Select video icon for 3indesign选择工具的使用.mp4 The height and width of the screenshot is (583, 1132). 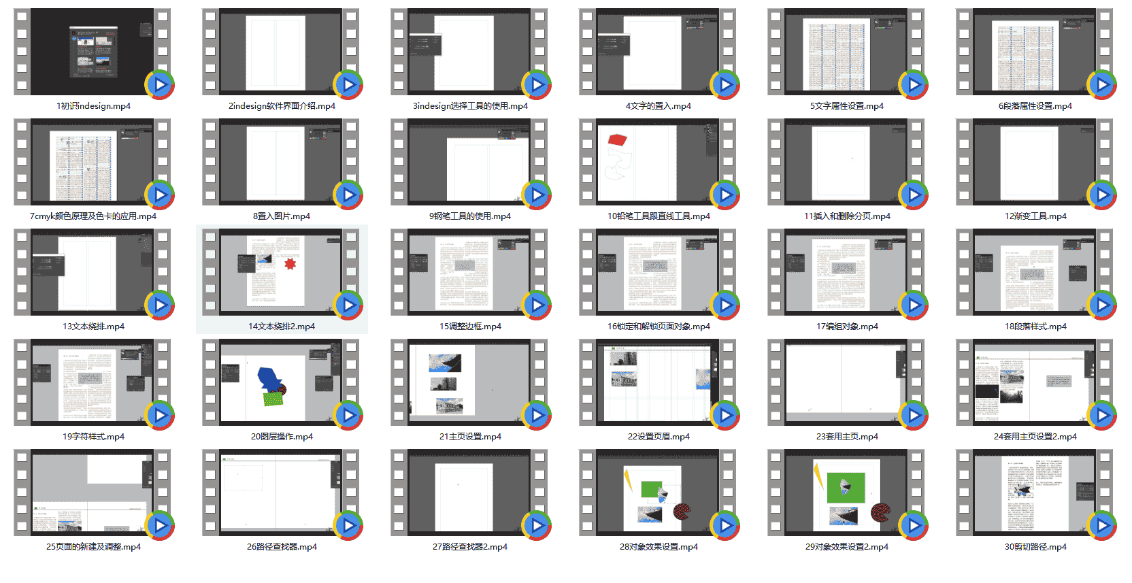point(470,52)
